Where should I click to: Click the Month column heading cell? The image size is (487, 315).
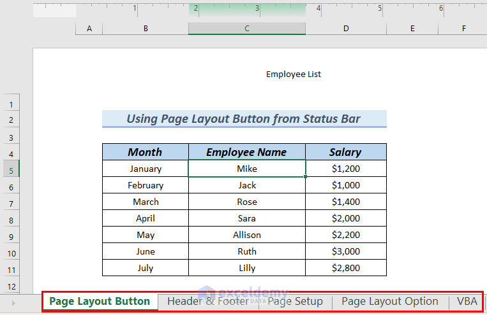pos(145,152)
